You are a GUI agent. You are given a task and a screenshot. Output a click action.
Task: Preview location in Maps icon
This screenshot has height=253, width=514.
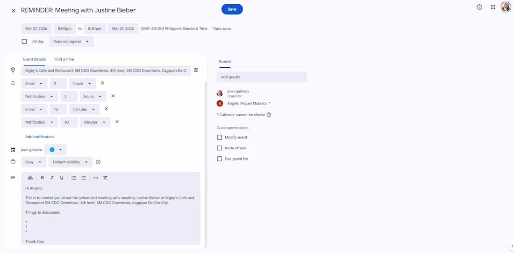196,70
